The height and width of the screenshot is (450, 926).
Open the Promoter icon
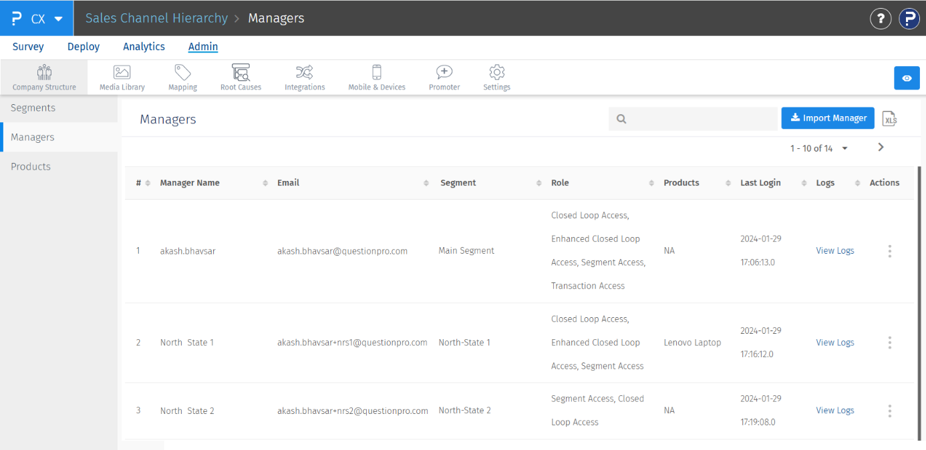[x=444, y=72]
